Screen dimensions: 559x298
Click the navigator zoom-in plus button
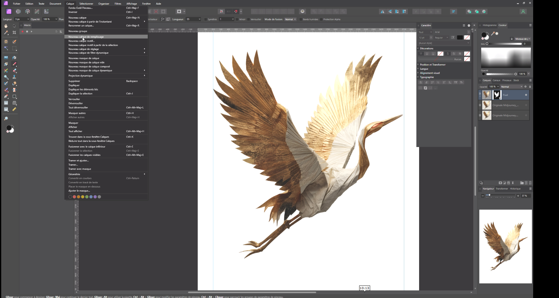pyautogui.click(x=518, y=196)
